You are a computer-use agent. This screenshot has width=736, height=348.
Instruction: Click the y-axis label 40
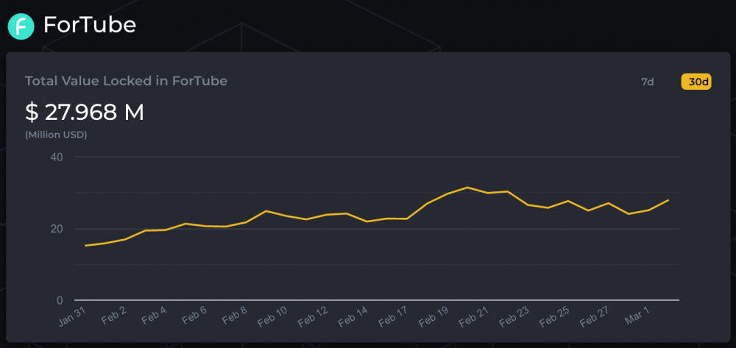pos(57,157)
